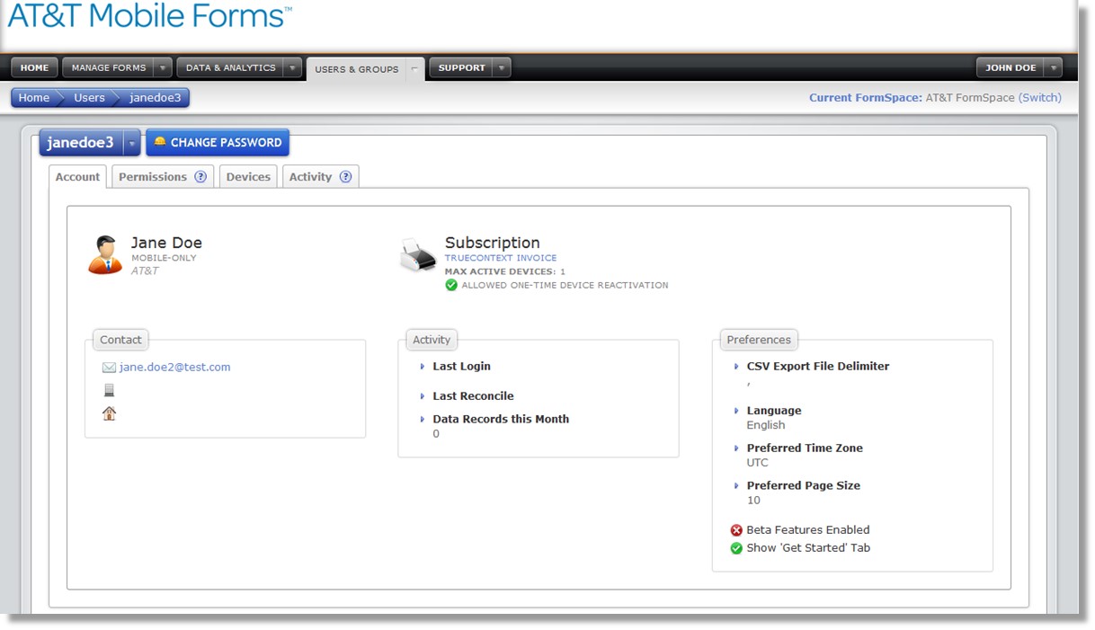
Task: Click the home address icon in Contact
Action: [109, 413]
